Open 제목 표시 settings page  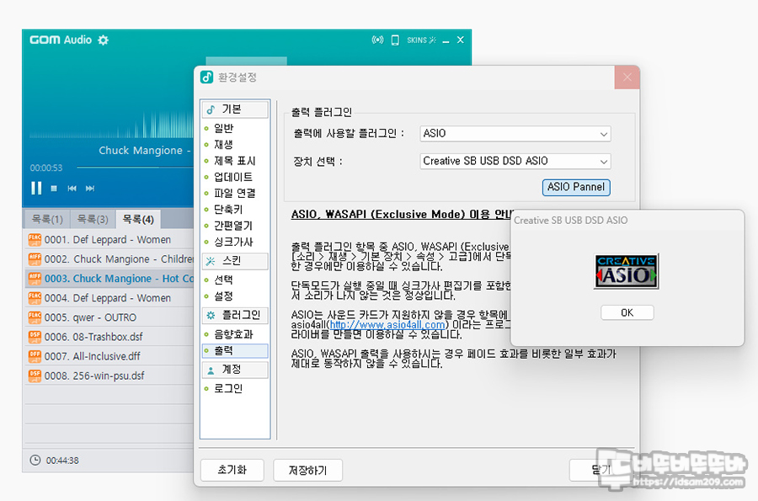pyautogui.click(x=234, y=161)
